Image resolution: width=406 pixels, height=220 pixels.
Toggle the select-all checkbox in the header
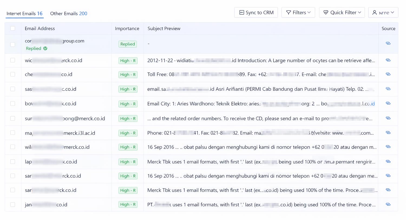point(13,28)
